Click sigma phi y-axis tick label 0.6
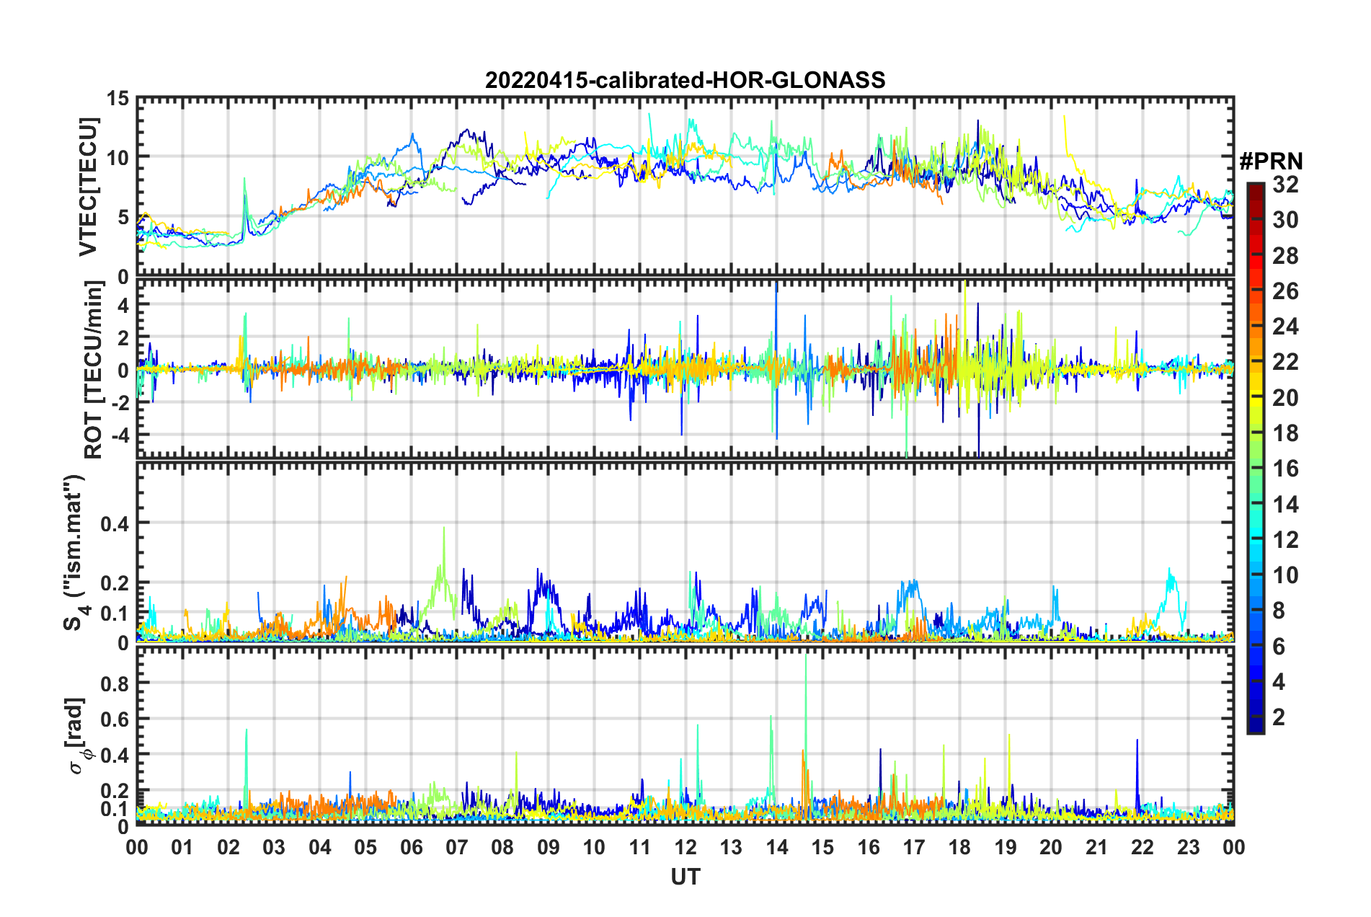 coord(115,719)
